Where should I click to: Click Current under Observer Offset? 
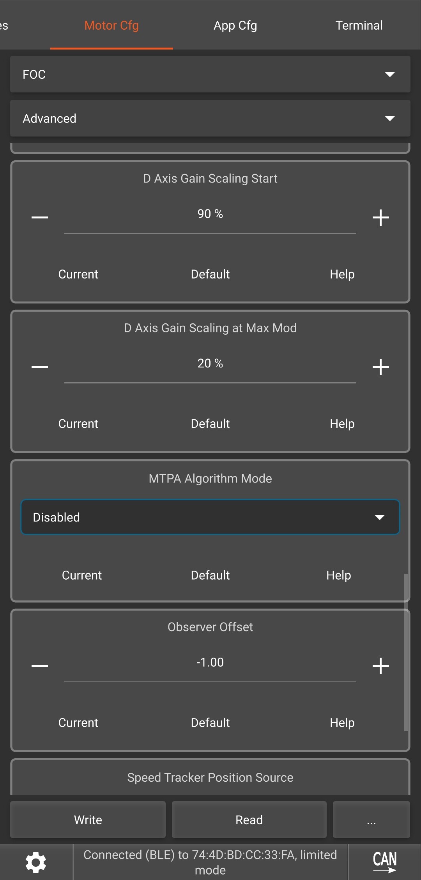coord(78,723)
